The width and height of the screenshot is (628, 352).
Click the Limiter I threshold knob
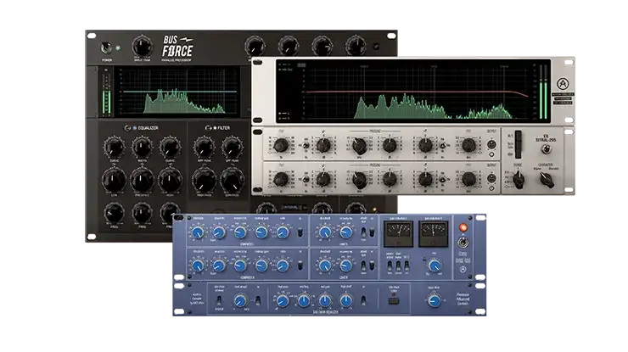(x=325, y=232)
